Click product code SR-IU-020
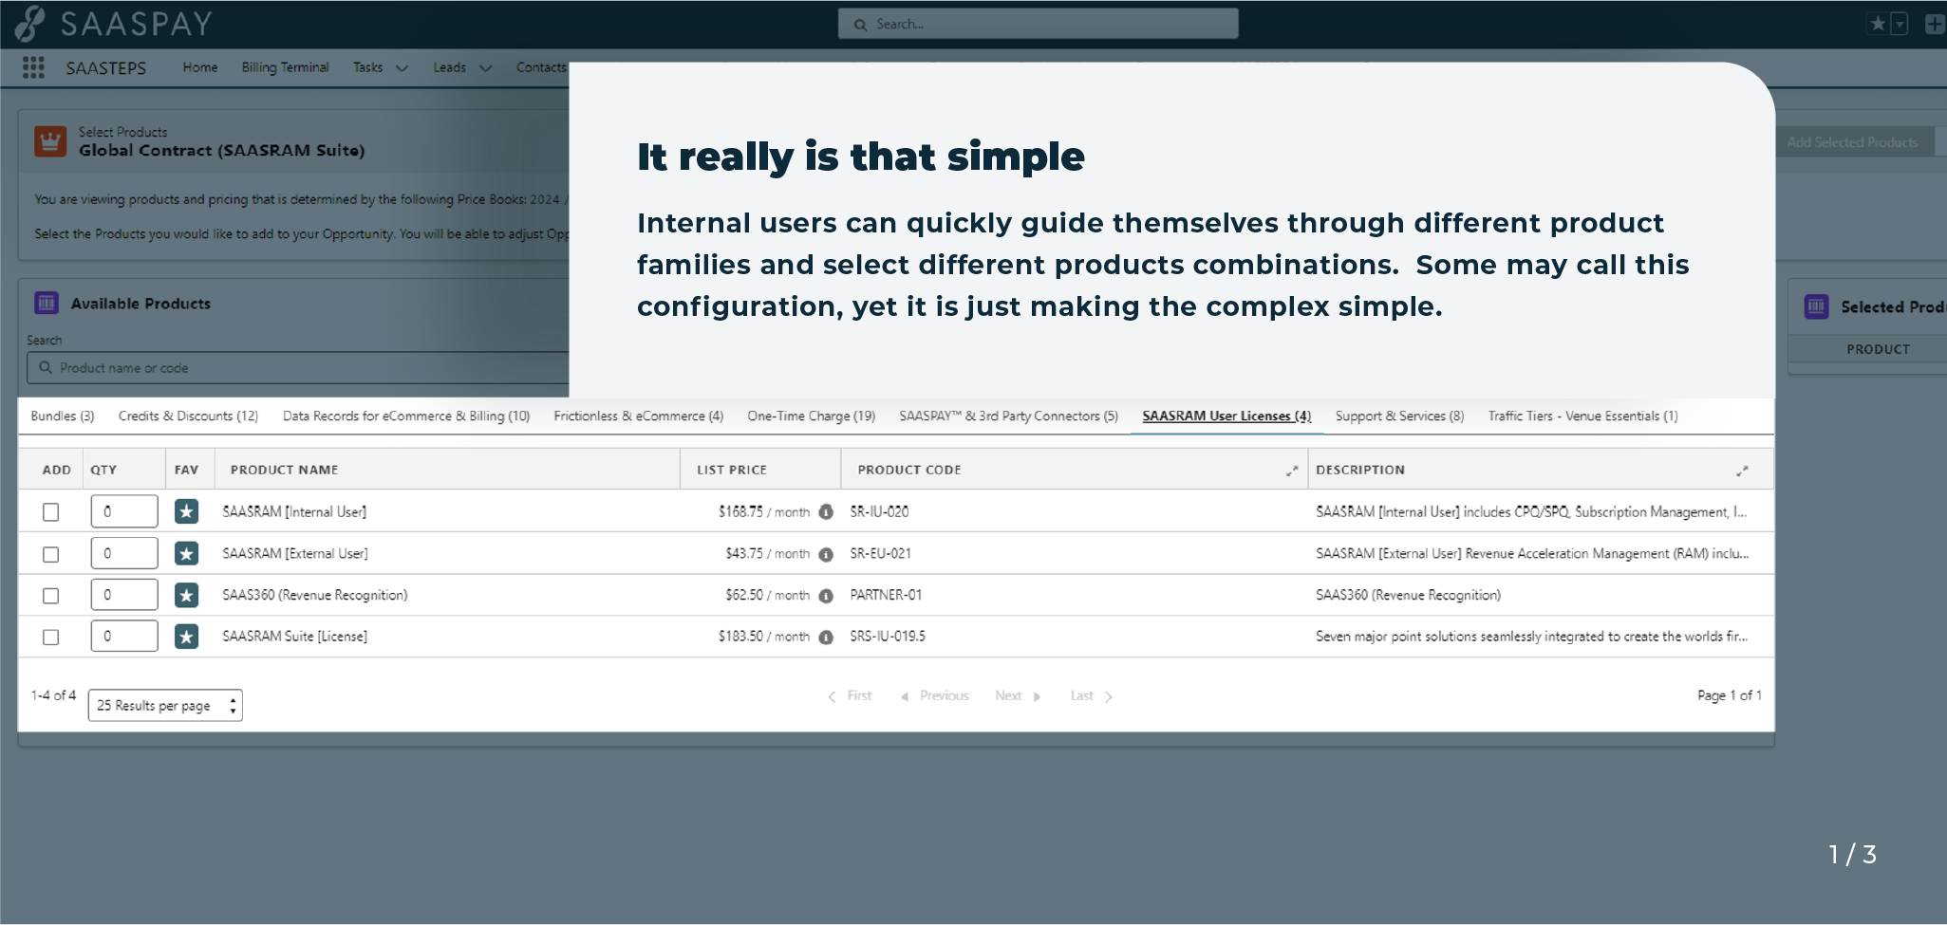 tap(879, 511)
